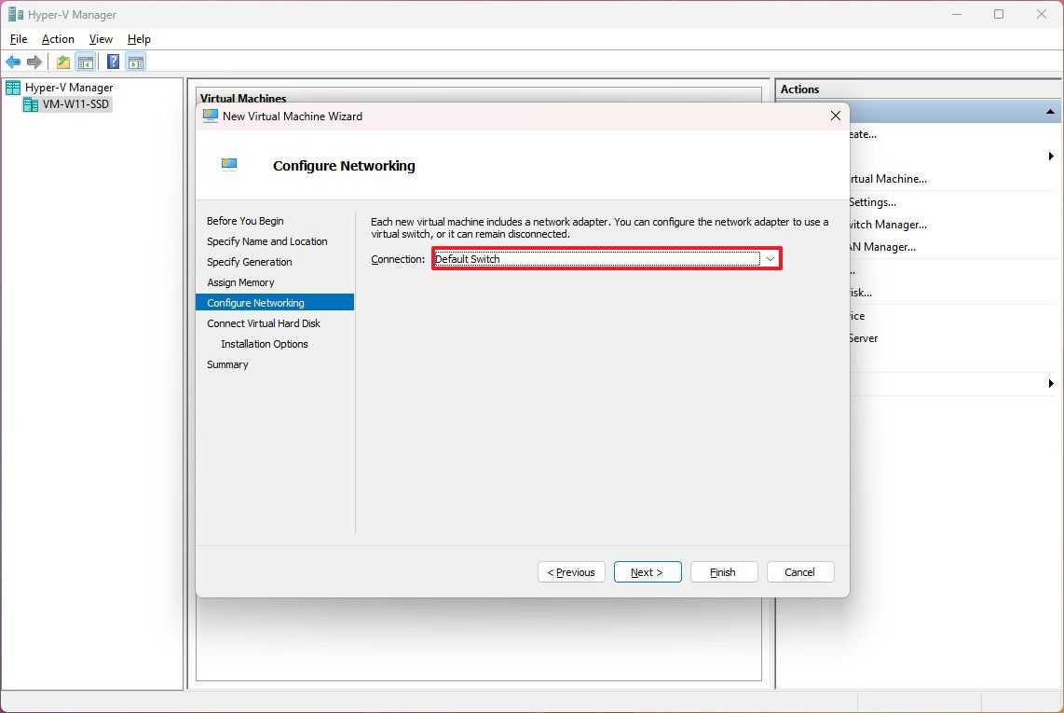
Task: Collapse the Actions pane section arrow
Action: point(1050,112)
